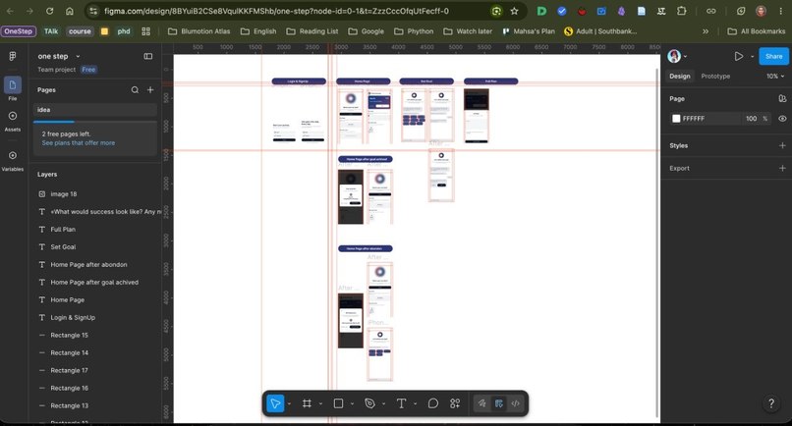Open the Assets panel in sidebar
792x426 pixels.
[13, 120]
